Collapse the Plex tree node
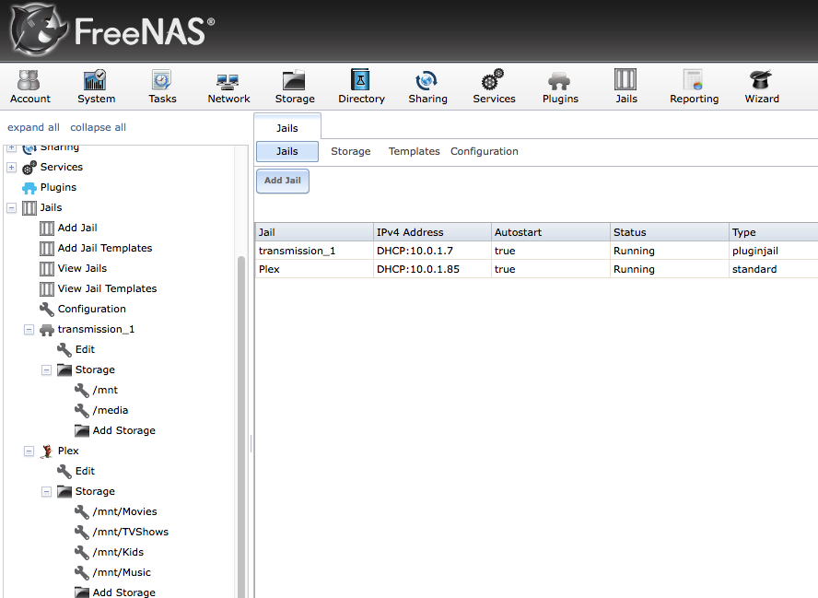 click(29, 451)
